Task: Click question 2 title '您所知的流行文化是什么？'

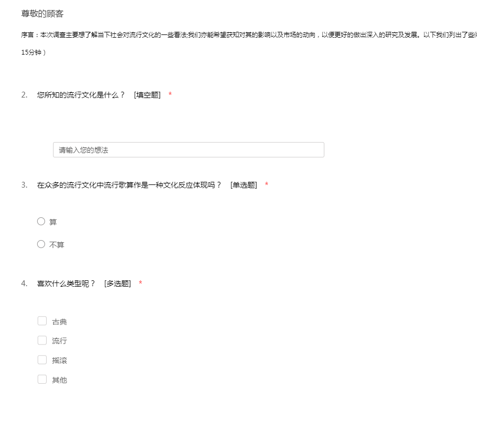Action: pos(81,95)
